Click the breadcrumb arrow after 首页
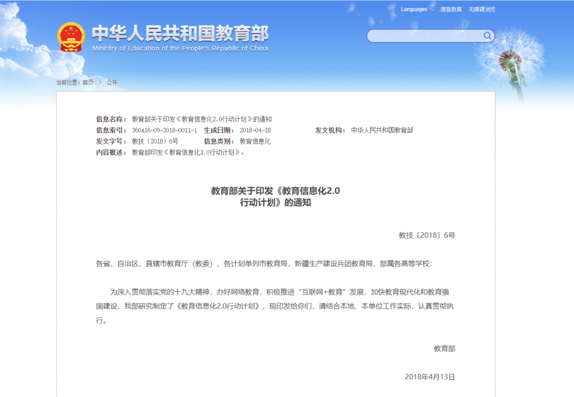 (x=100, y=82)
